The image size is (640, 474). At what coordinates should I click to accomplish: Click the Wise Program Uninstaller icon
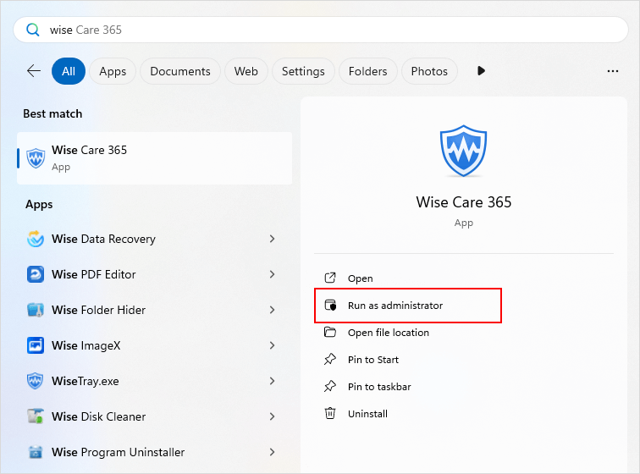[x=36, y=452]
